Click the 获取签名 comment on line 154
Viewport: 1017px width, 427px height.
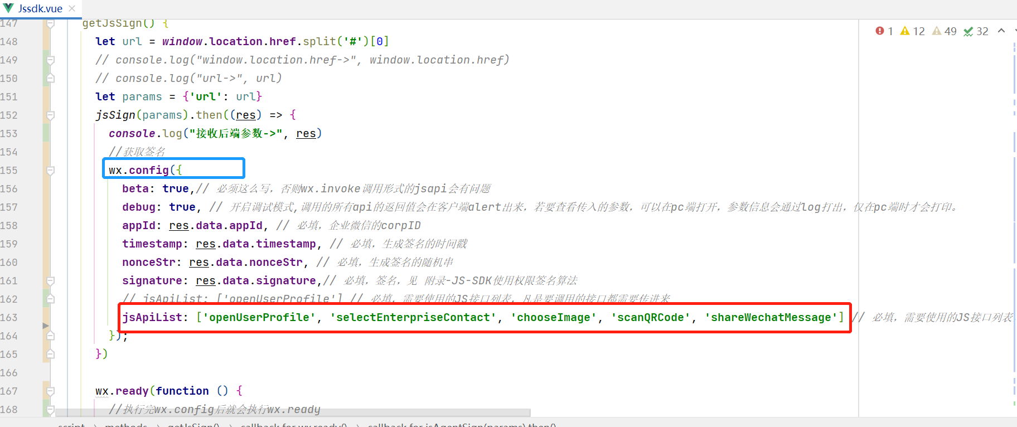pyautogui.click(x=137, y=152)
